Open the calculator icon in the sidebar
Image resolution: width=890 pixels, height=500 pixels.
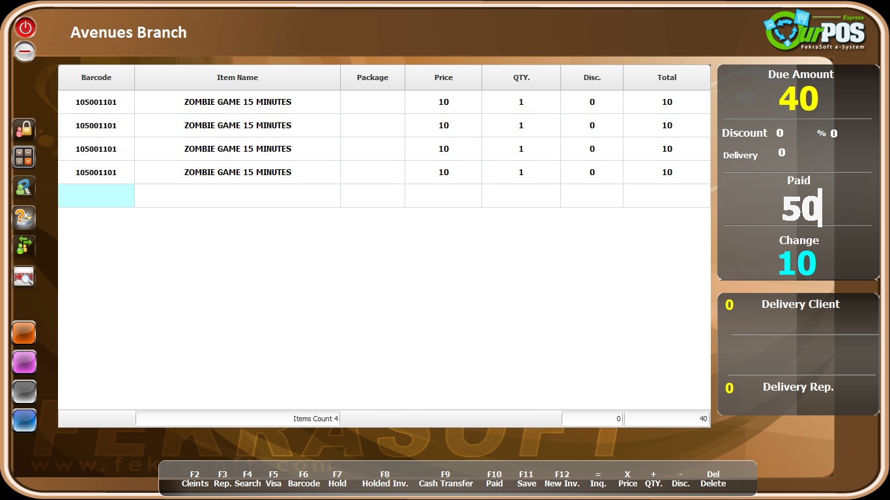(x=24, y=158)
